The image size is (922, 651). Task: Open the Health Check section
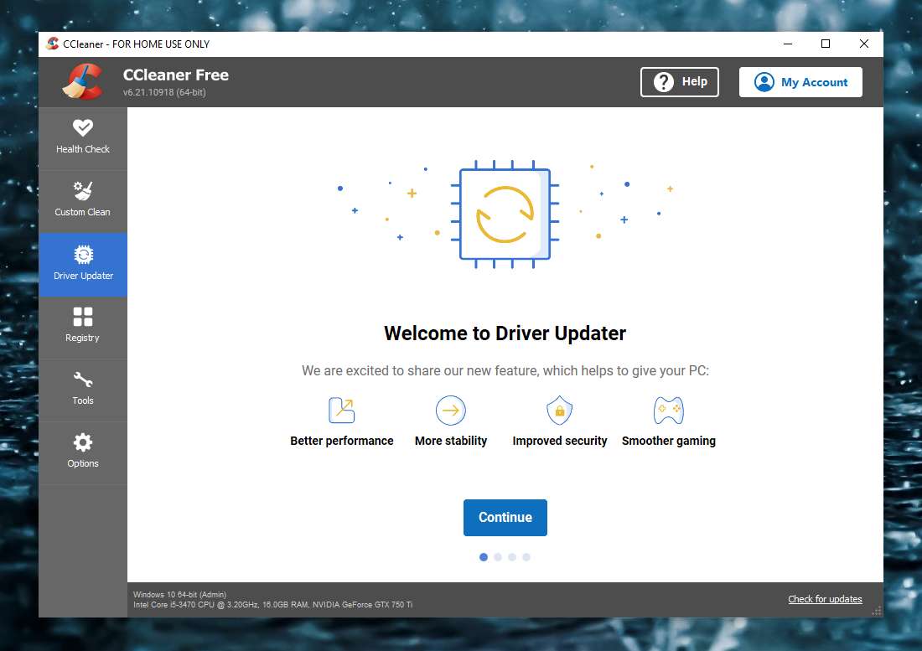click(83, 138)
